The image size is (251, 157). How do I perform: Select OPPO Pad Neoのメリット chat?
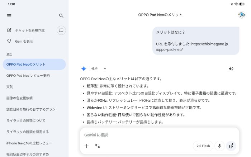tap(34, 65)
